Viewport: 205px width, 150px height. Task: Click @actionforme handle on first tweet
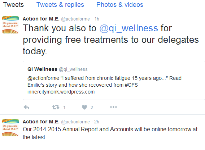click(75, 19)
